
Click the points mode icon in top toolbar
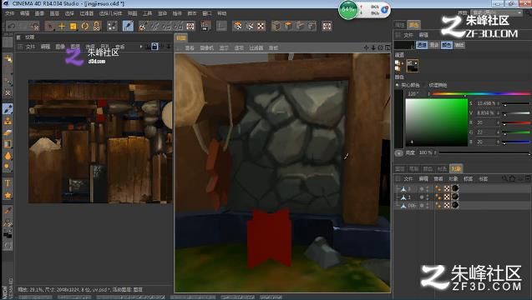[x=112, y=26]
